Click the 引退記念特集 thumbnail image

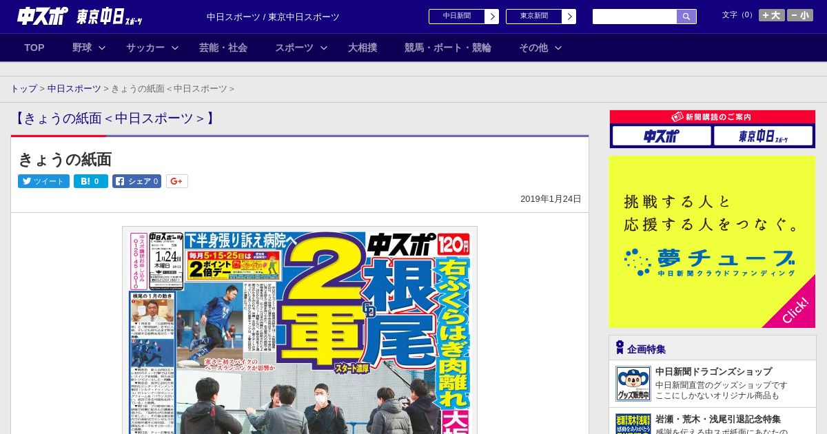(x=633, y=424)
